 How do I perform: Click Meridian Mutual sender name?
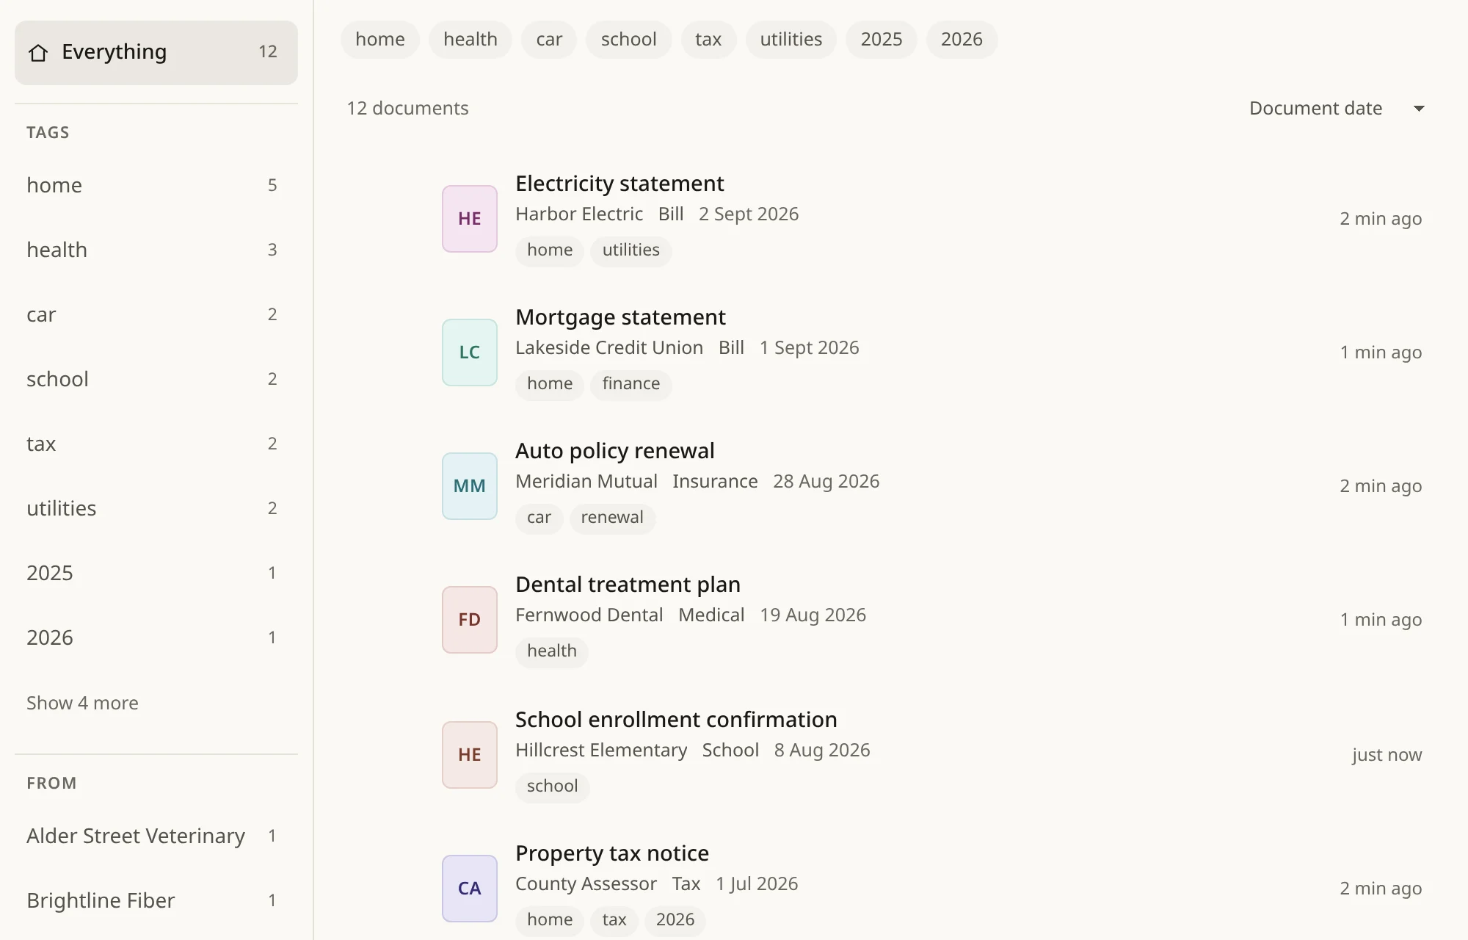586,482
